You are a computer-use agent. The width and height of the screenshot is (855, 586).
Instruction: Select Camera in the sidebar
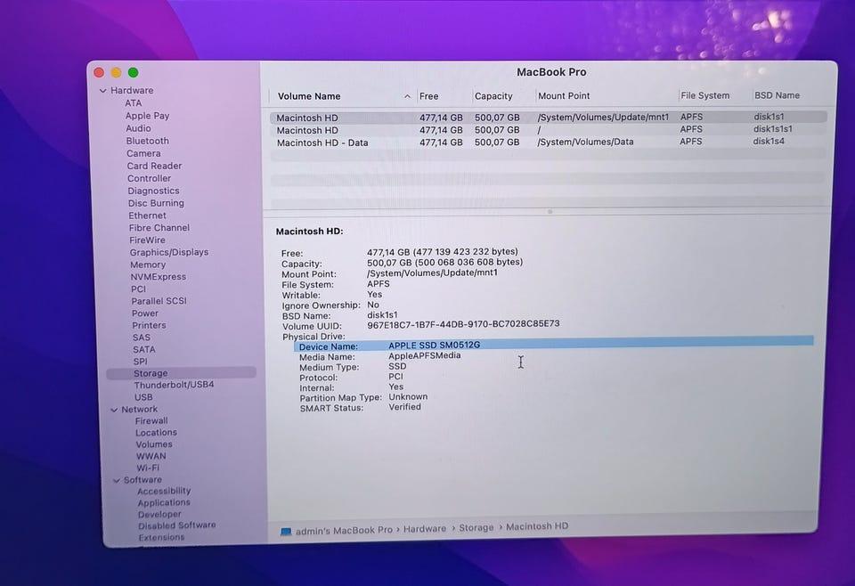pos(143,153)
